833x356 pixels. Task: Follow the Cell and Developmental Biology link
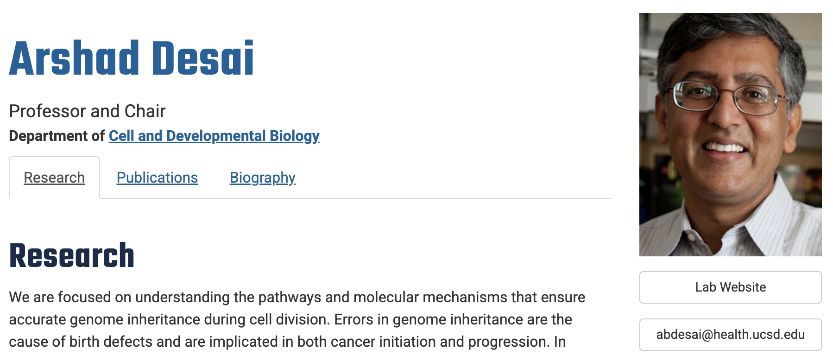[214, 136]
